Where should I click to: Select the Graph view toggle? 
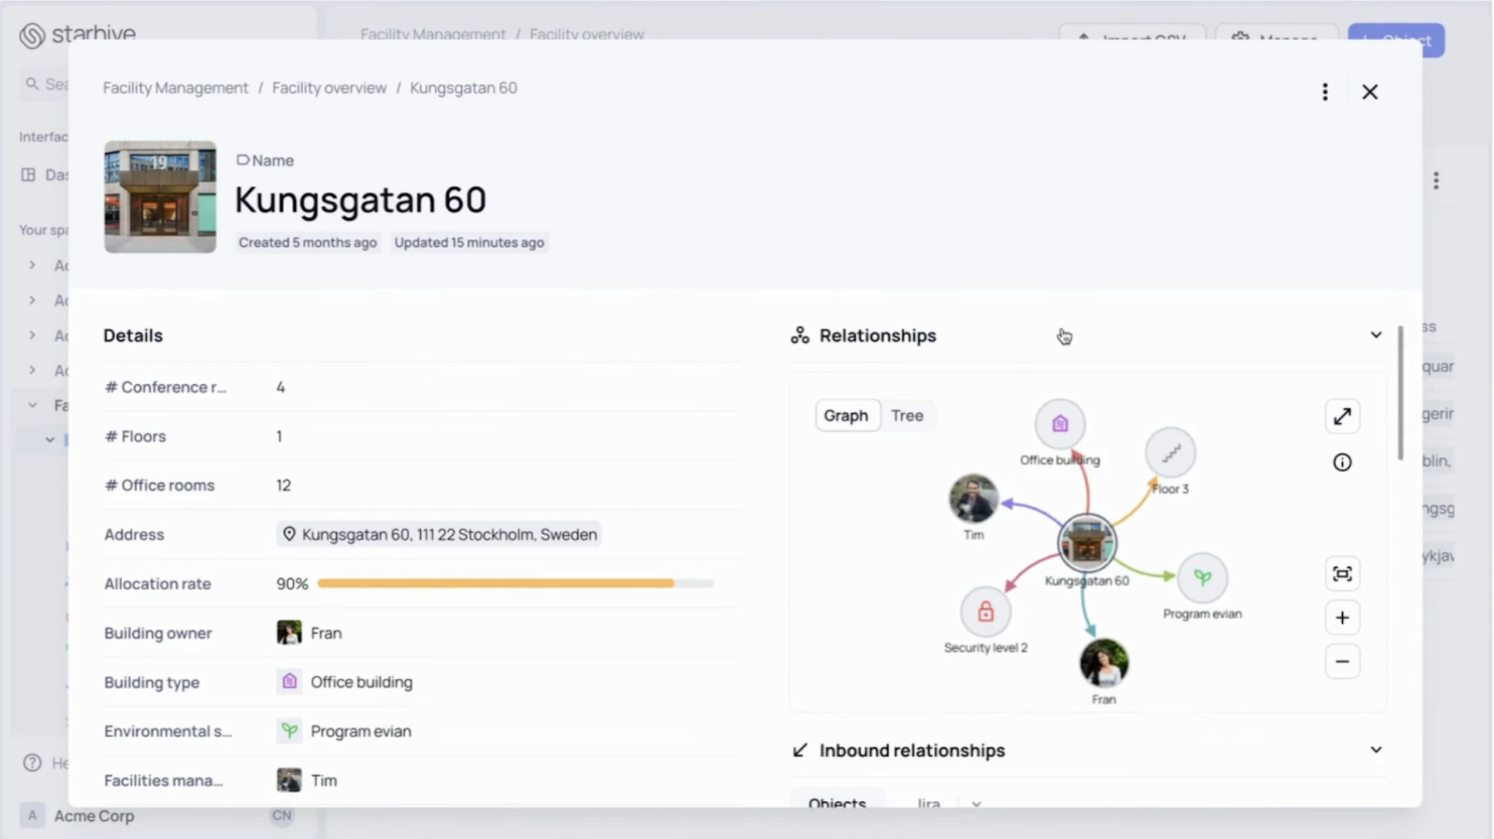[x=845, y=415]
